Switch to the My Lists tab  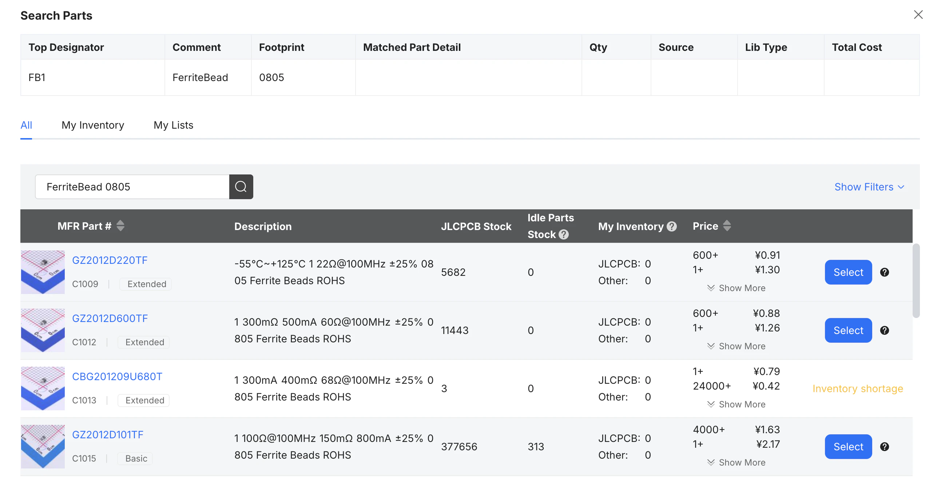pyautogui.click(x=173, y=125)
